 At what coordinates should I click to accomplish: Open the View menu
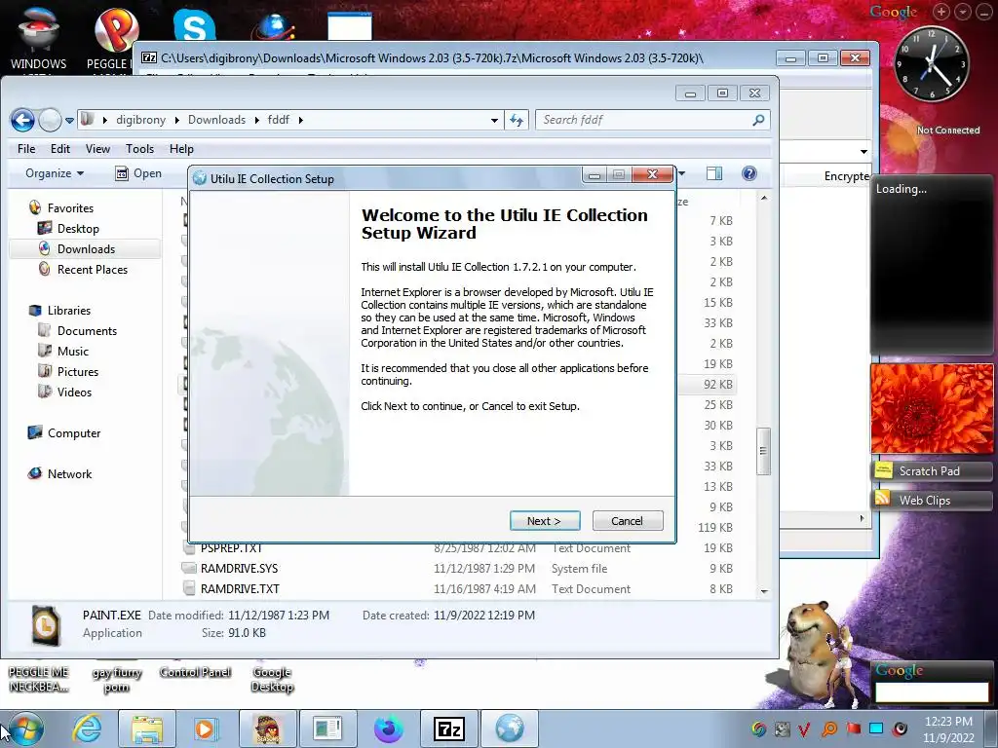point(97,149)
